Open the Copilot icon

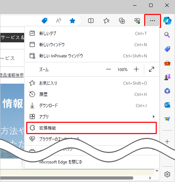click(x=167, y=21)
